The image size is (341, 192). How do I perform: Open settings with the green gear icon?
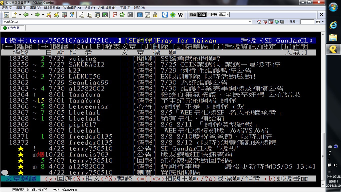122,15
